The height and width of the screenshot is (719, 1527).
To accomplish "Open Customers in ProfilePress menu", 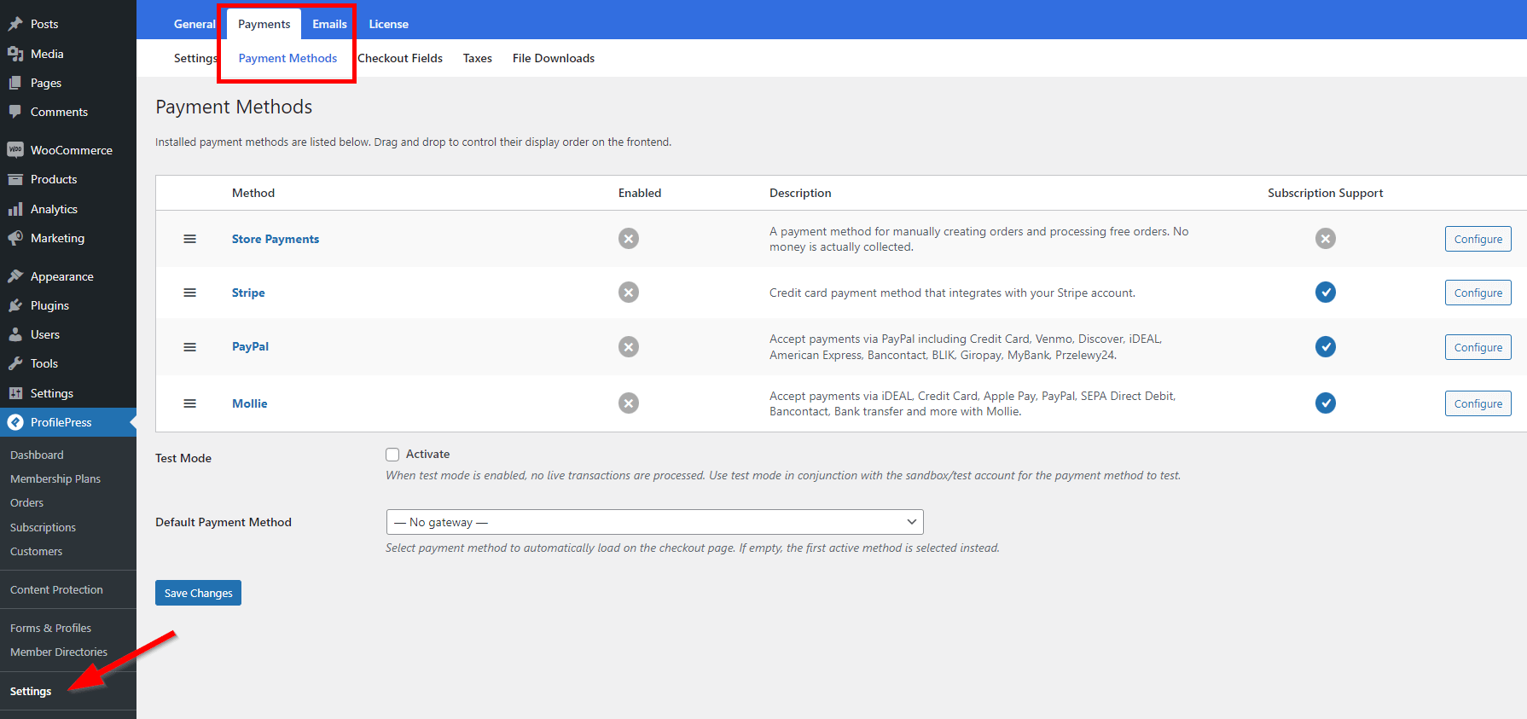I will pos(36,551).
